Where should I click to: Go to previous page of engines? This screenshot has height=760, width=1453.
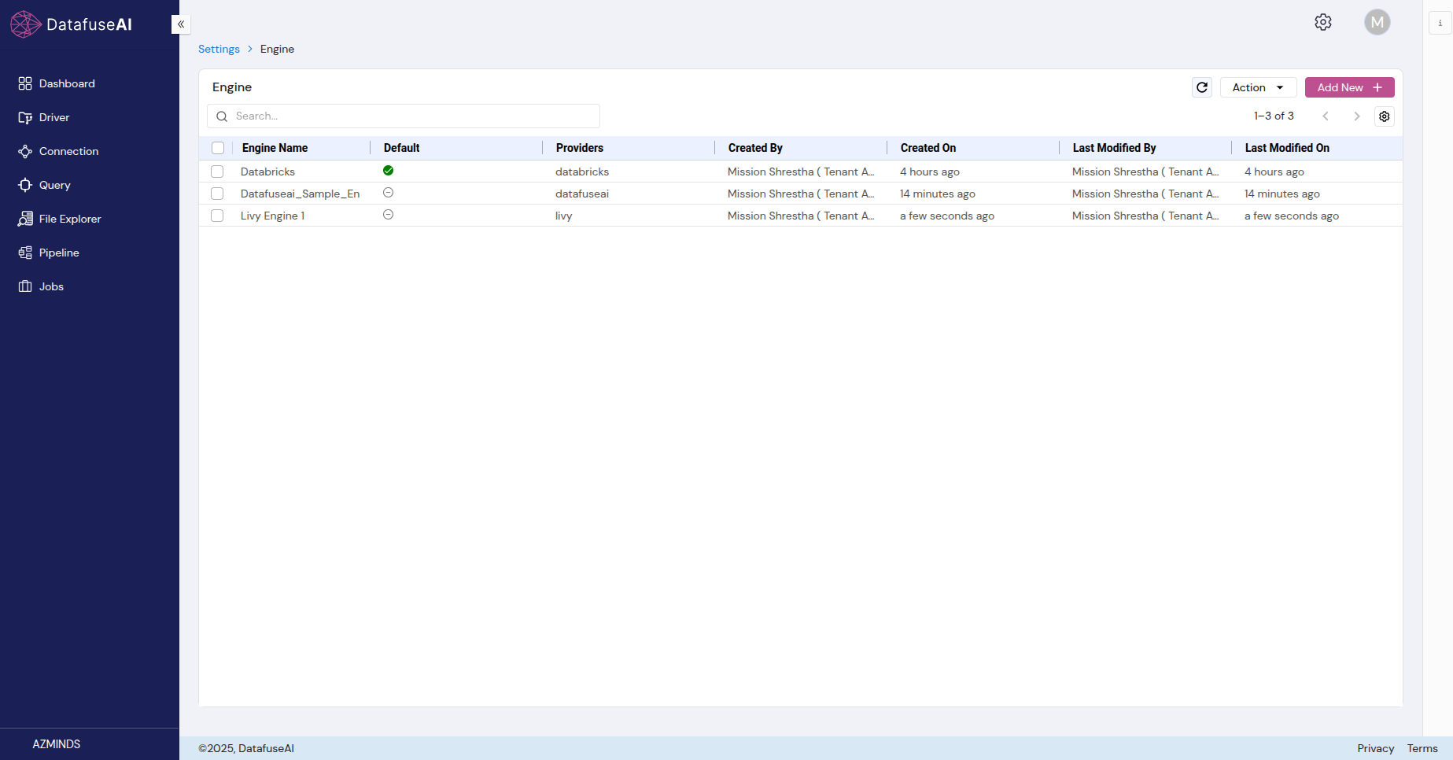click(x=1326, y=116)
